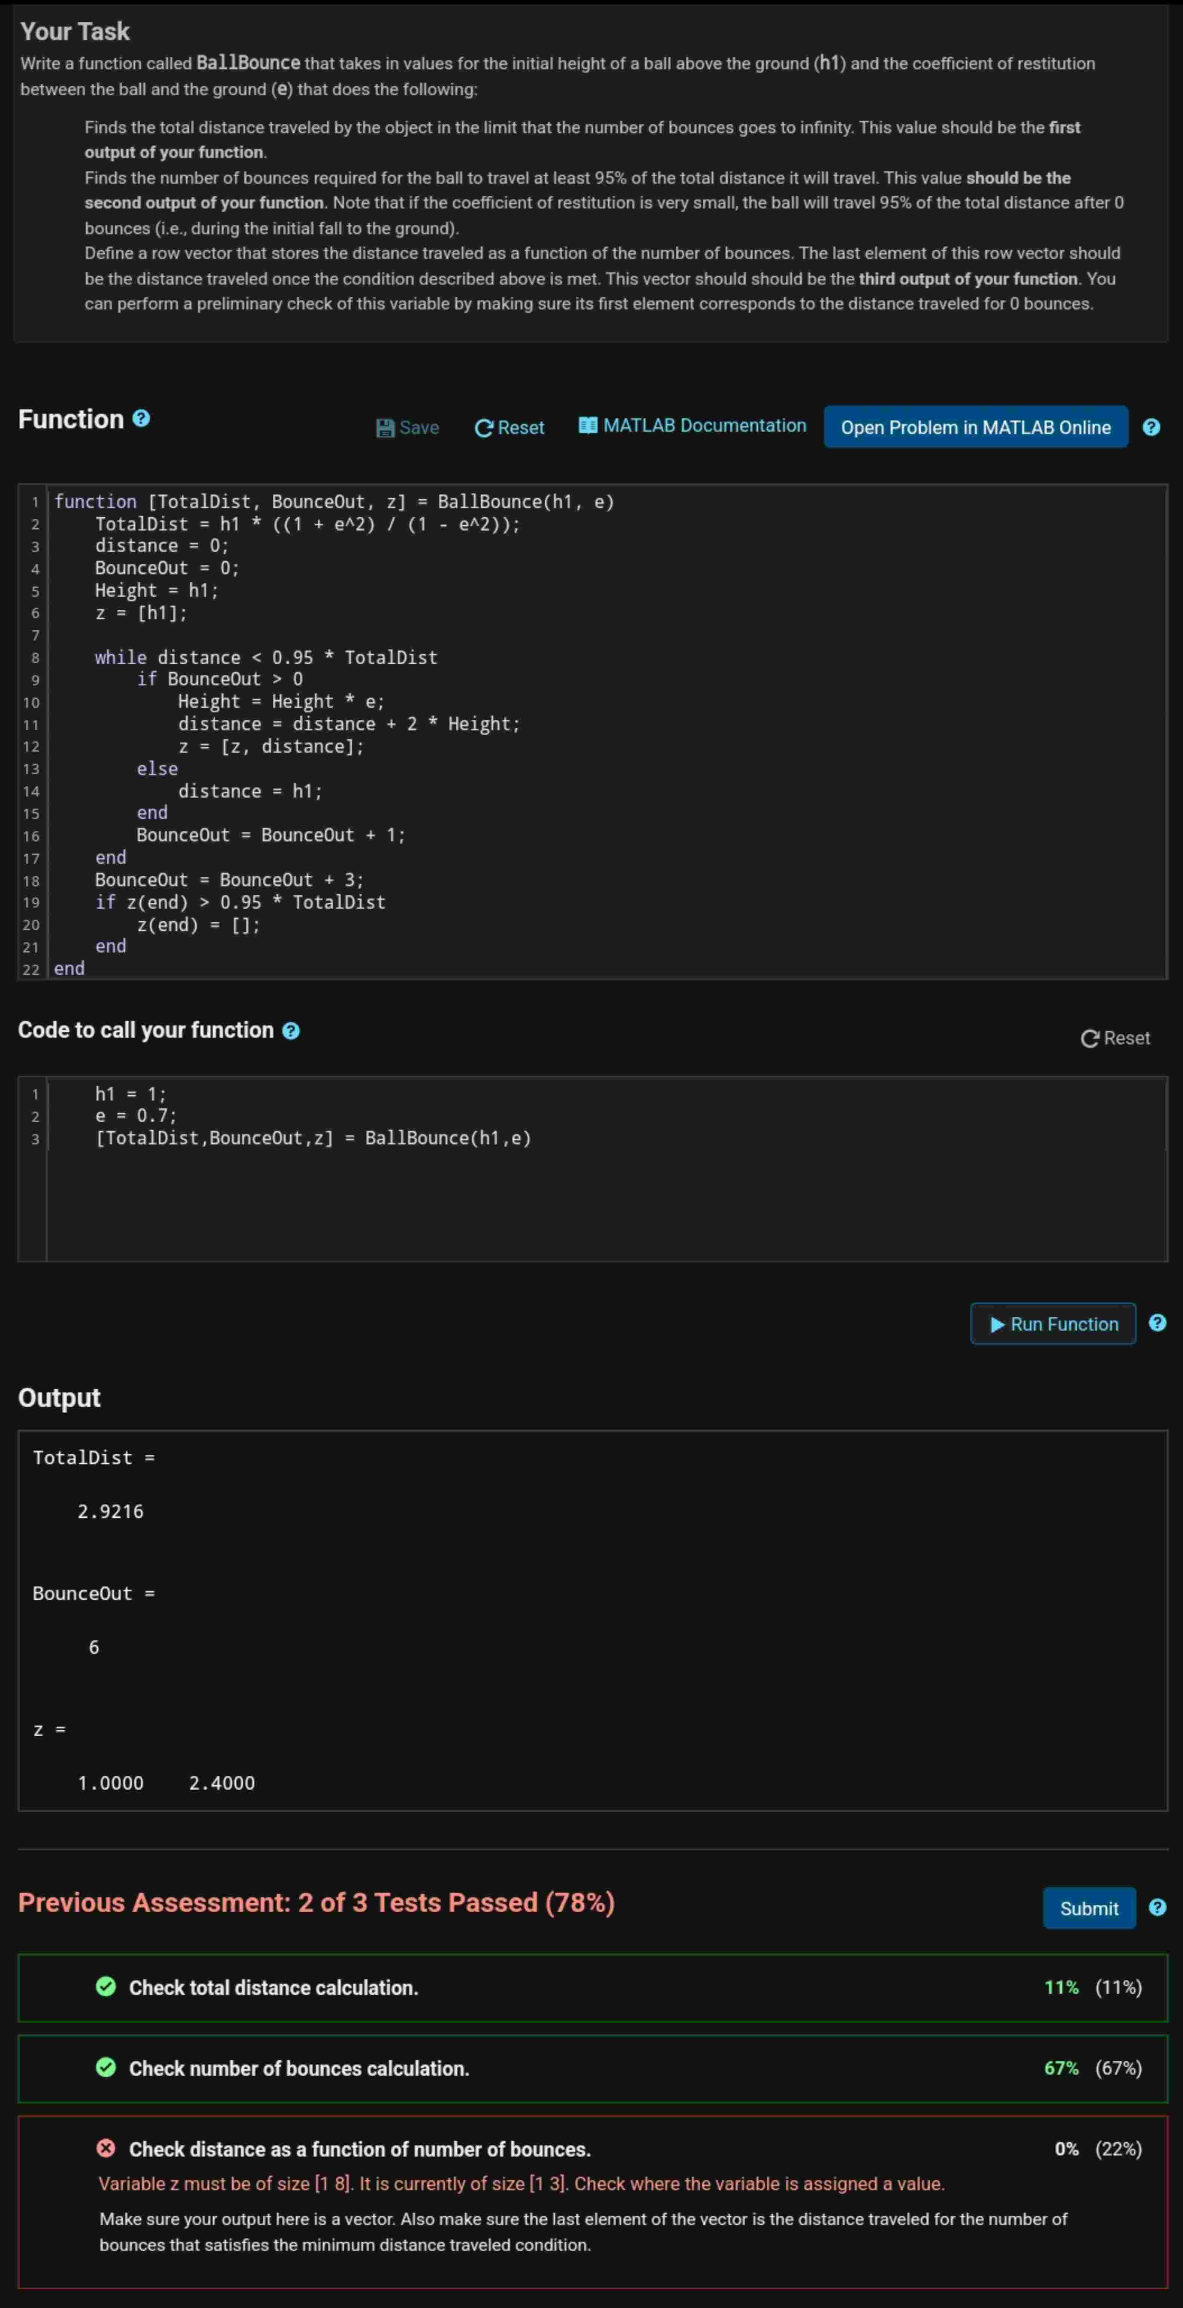
Task: Click the help icon beside Run Function
Action: [x=1158, y=1323]
